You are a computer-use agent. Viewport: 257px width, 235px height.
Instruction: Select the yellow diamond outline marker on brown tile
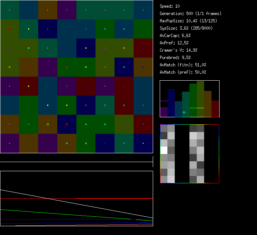pos(48,124)
